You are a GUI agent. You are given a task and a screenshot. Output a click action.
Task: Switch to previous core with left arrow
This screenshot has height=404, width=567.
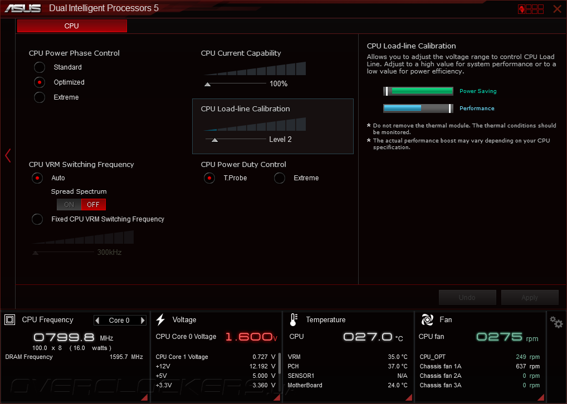(97, 320)
